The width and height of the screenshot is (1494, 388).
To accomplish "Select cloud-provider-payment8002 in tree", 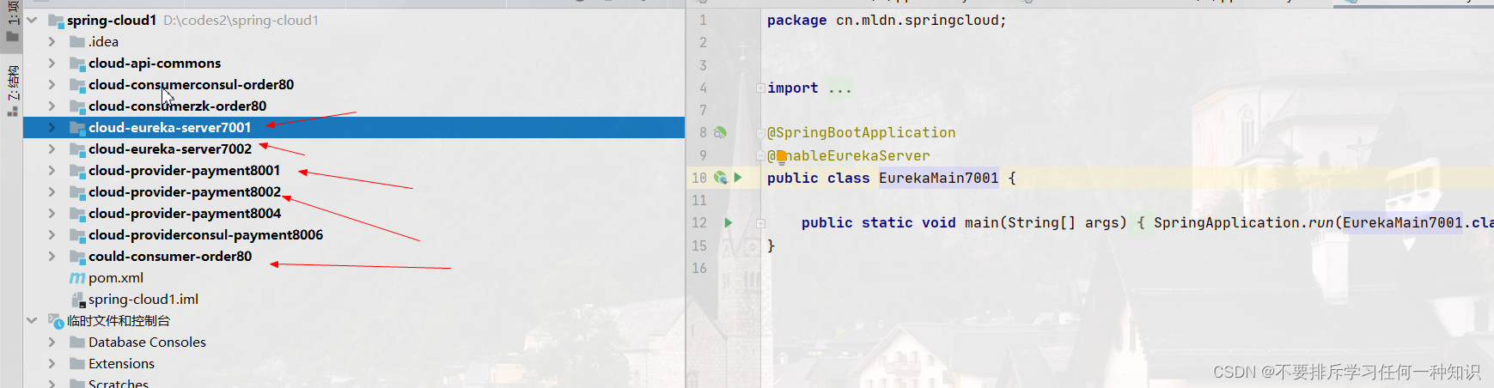I will pos(185,191).
